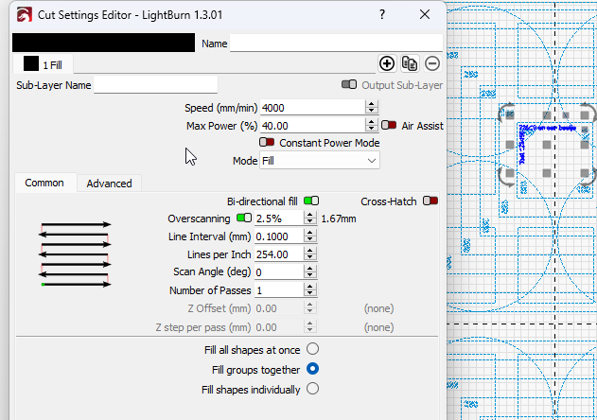Switch to the Advanced tab
The height and width of the screenshot is (420, 597).
(109, 184)
